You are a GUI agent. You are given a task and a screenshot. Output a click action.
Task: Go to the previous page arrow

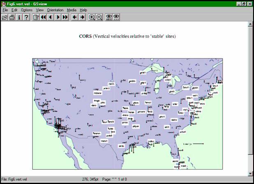[x=50, y=17]
